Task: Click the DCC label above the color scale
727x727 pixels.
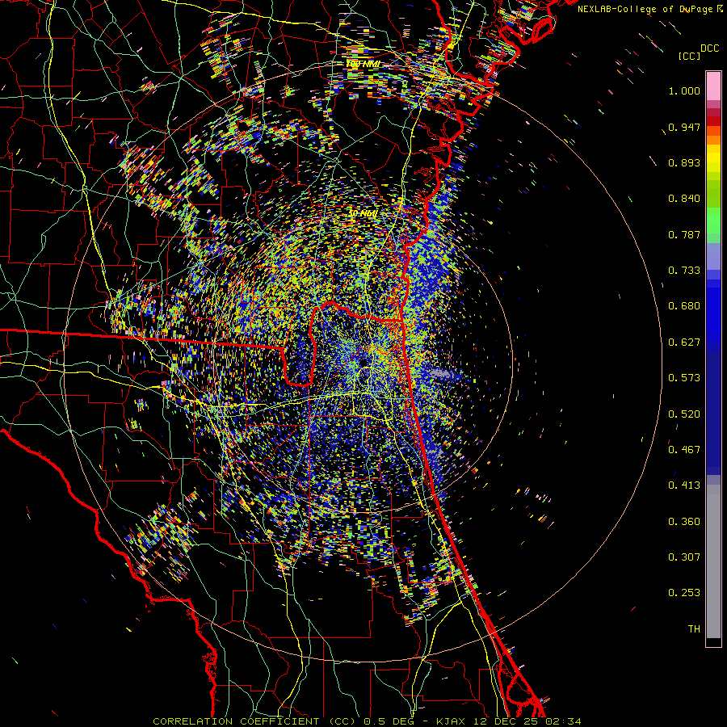Action: (x=710, y=48)
